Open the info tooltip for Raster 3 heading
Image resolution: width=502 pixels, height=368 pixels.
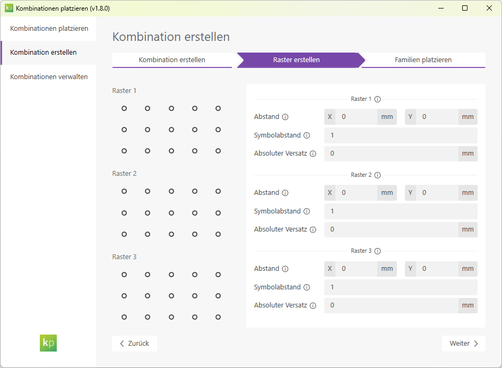click(x=377, y=251)
